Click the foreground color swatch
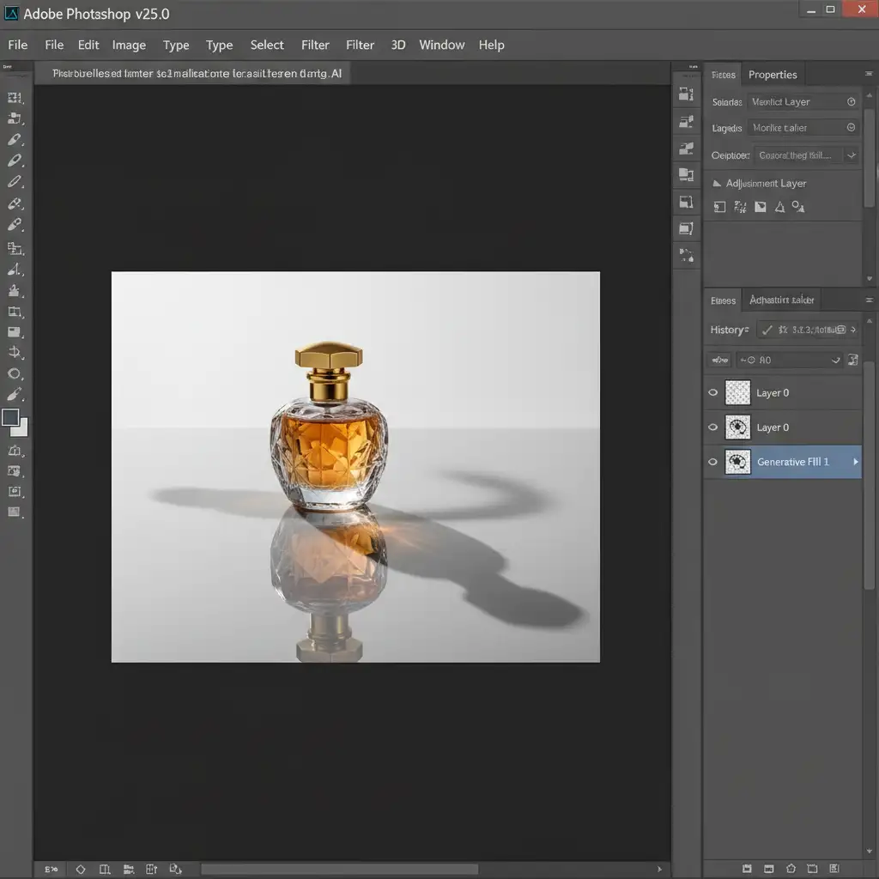879x879 pixels. pyautogui.click(x=10, y=418)
